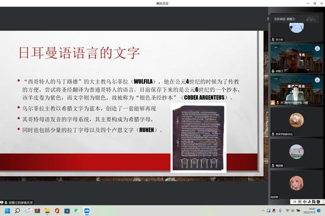This screenshot has width=325, height=216.
Task: Click the Windows Start button
Action: coord(8,211)
